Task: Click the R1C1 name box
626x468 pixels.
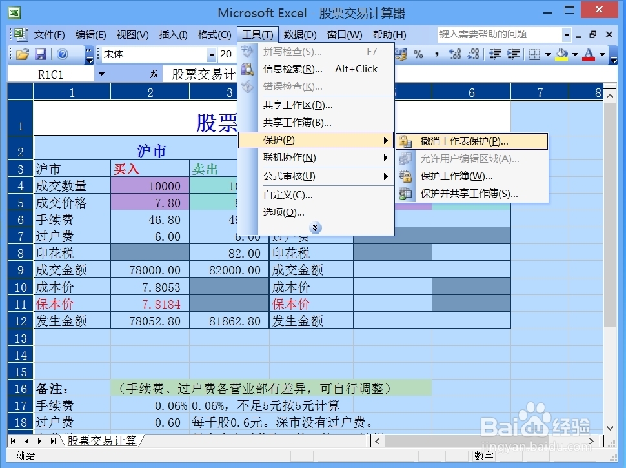Action: click(x=51, y=74)
